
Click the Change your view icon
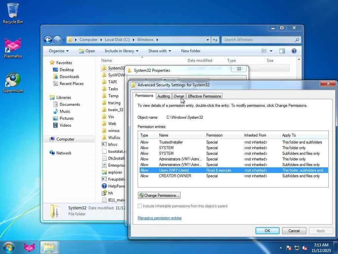coord(264,51)
